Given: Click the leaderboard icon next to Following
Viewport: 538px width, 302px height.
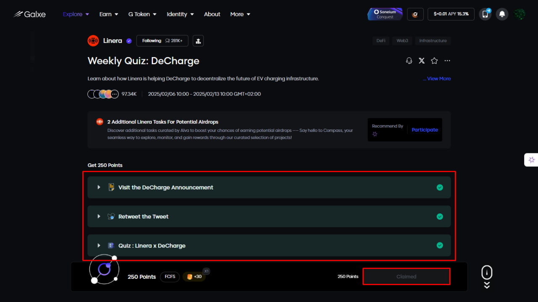Looking at the screenshot, I should (x=198, y=41).
